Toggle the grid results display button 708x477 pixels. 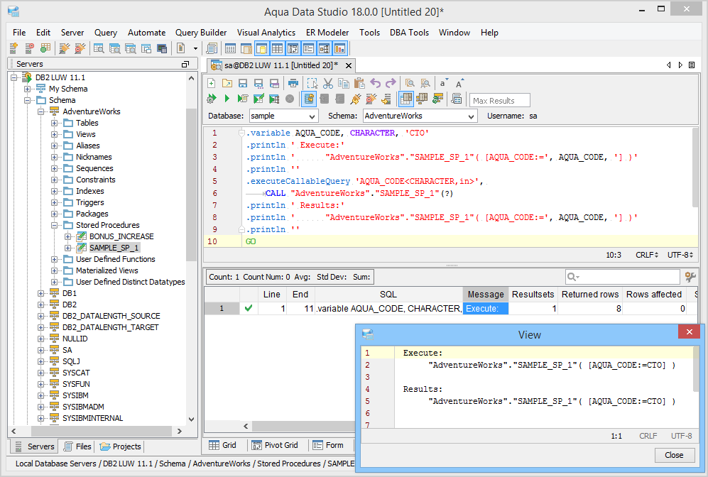406,99
